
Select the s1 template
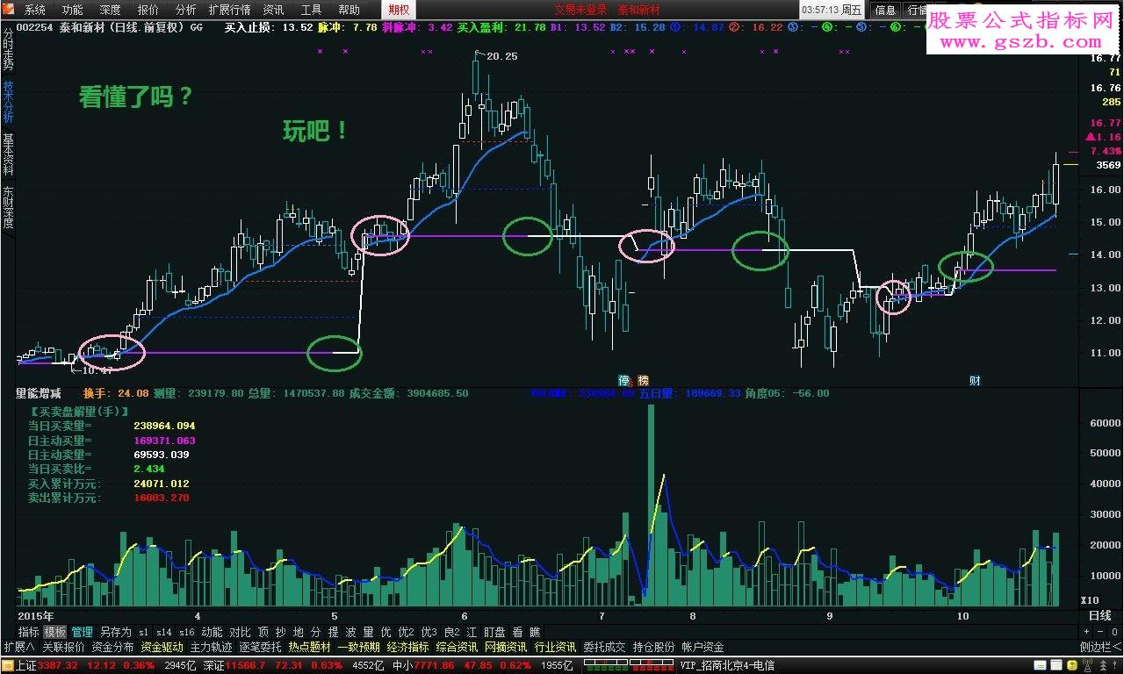click(x=144, y=631)
